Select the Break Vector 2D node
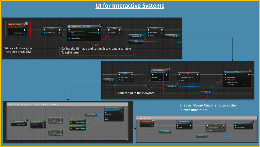 tap(37, 122)
